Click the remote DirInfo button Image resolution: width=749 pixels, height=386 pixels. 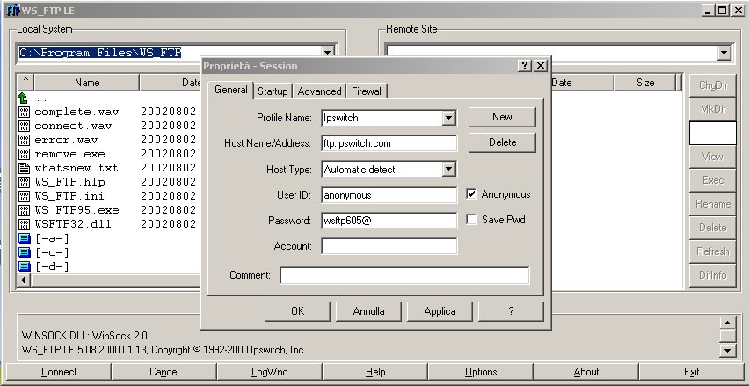click(x=713, y=275)
